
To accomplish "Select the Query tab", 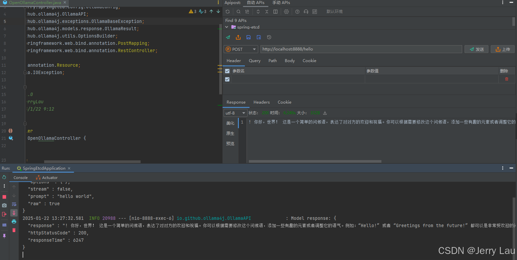I will coord(255,61).
